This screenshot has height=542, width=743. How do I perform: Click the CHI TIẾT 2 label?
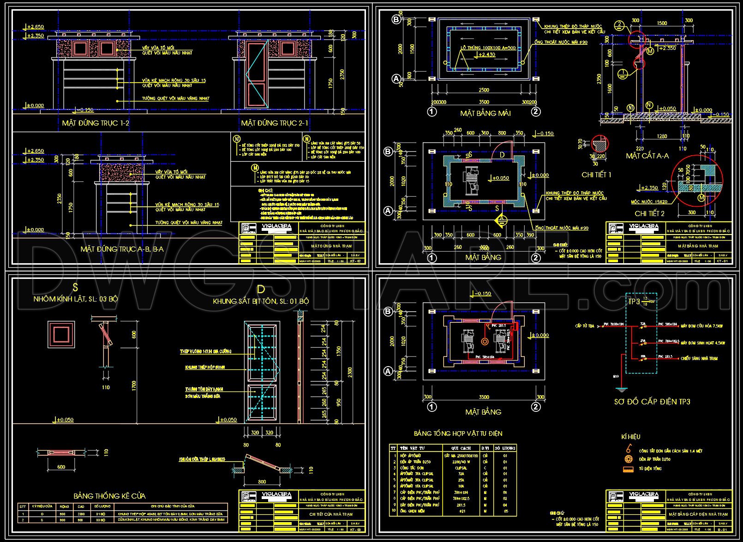coord(650,214)
